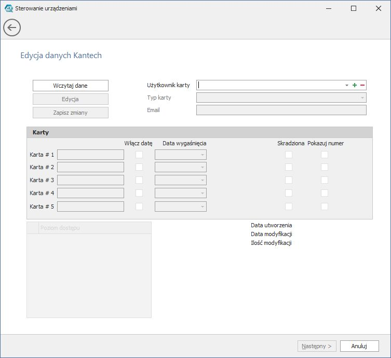Toggle Włącz datę checkbox for Karta # 2

click(139, 167)
